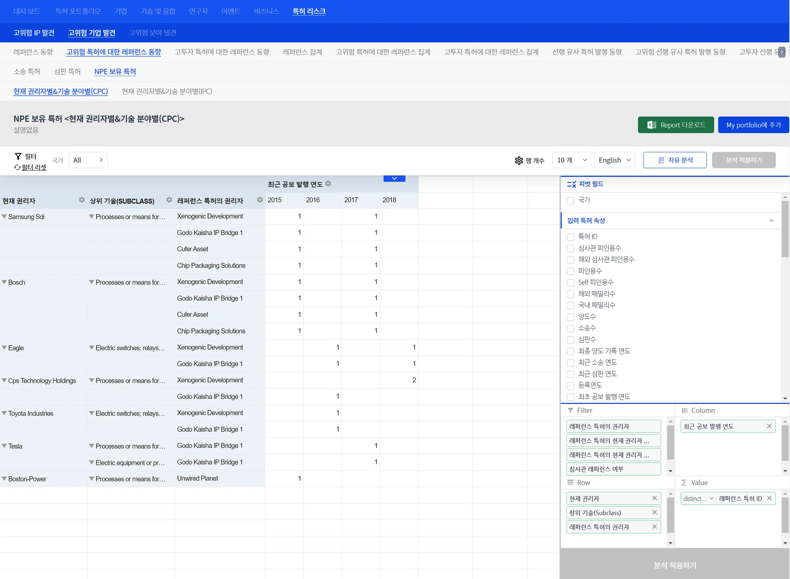Open the 고위험 IP 발견 tab

tap(34, 33)
